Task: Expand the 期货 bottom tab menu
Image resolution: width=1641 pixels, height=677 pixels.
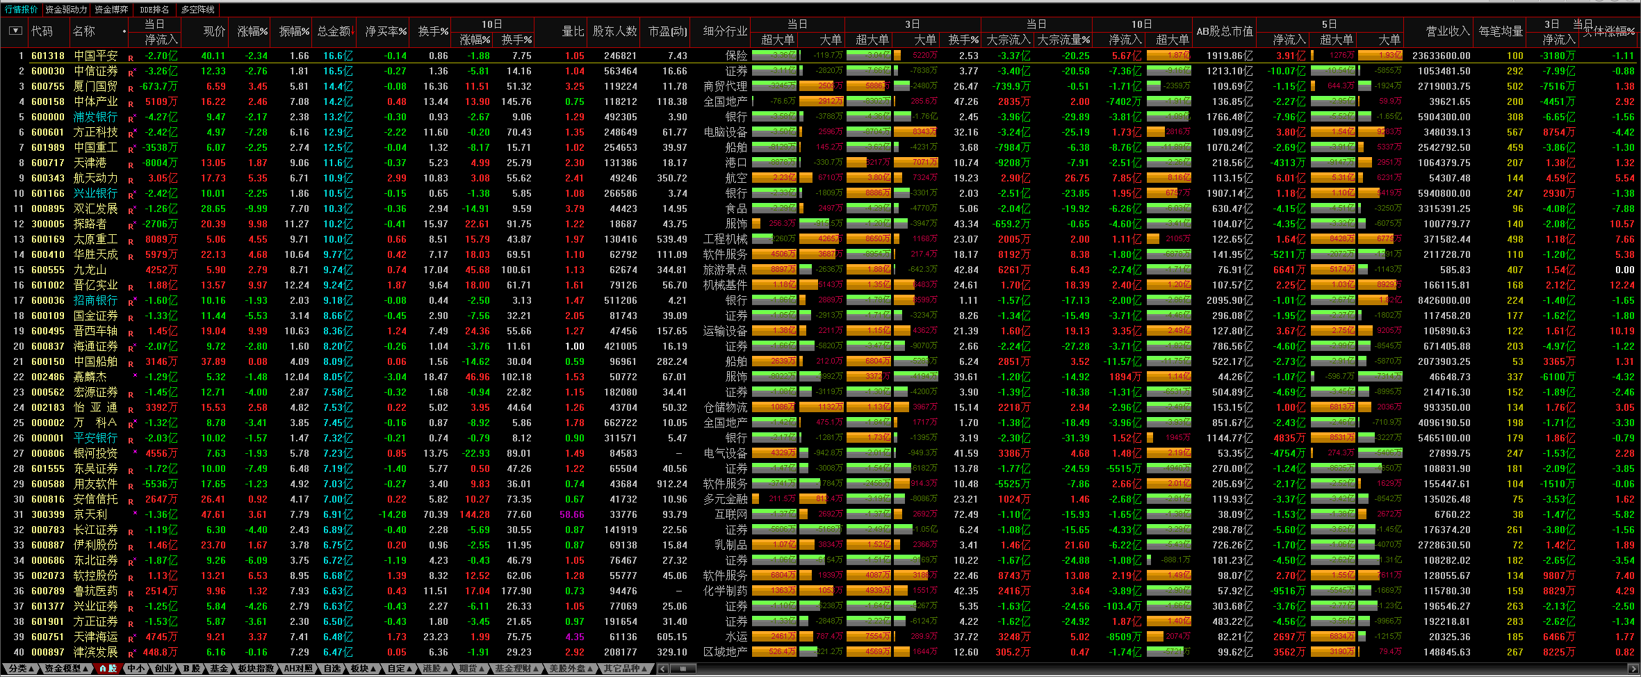Action: pos(472,669)
